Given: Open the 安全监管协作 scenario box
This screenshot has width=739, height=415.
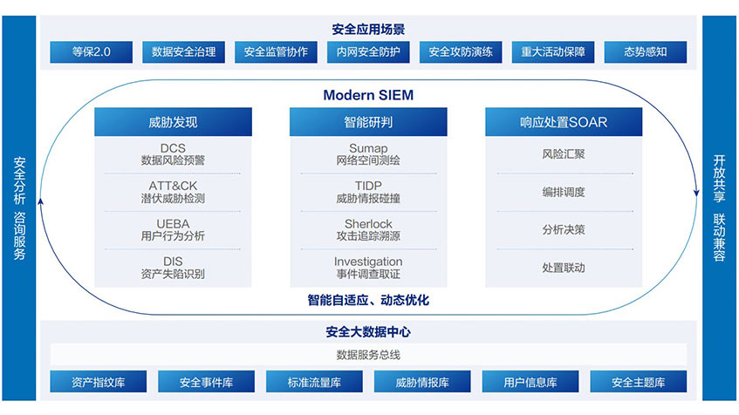Looking at the screenshot, I should [276, 52].
